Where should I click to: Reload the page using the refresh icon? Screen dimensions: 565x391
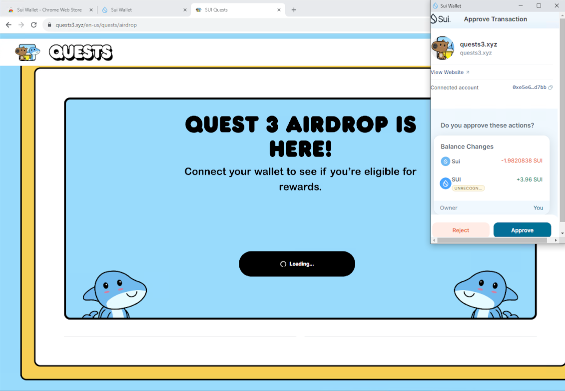(x=33, y=24)
